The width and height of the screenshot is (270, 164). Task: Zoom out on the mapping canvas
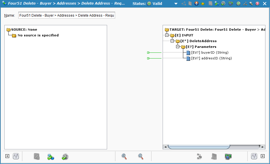[x=141, y=156]
